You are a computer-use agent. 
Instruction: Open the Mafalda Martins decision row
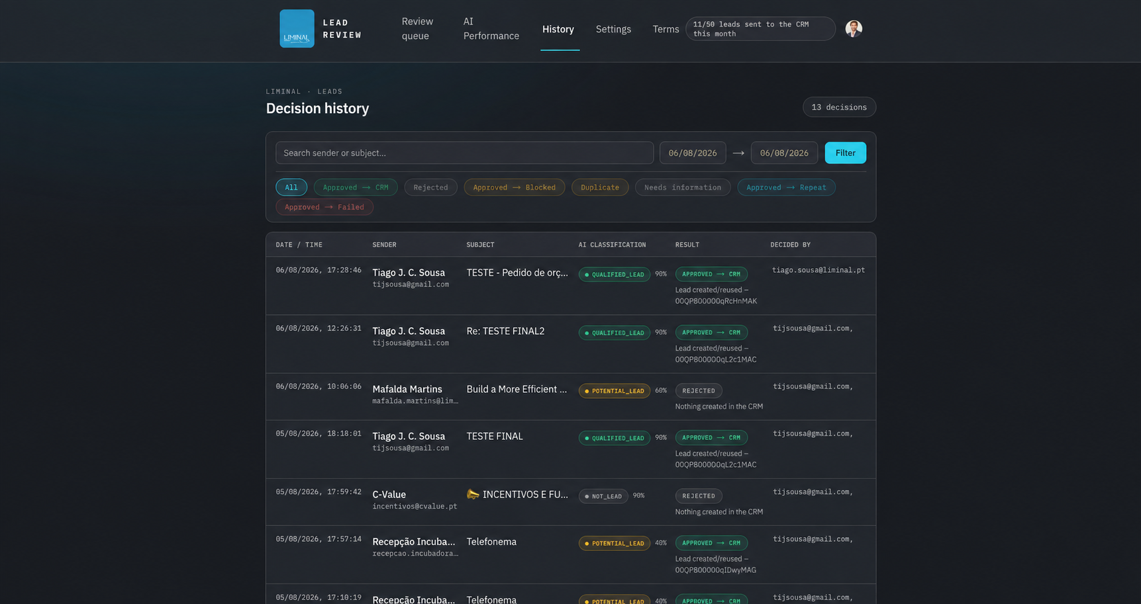tap(571, 396)
